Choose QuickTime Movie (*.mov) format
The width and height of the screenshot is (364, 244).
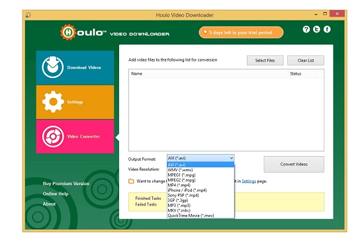point(201,216)
